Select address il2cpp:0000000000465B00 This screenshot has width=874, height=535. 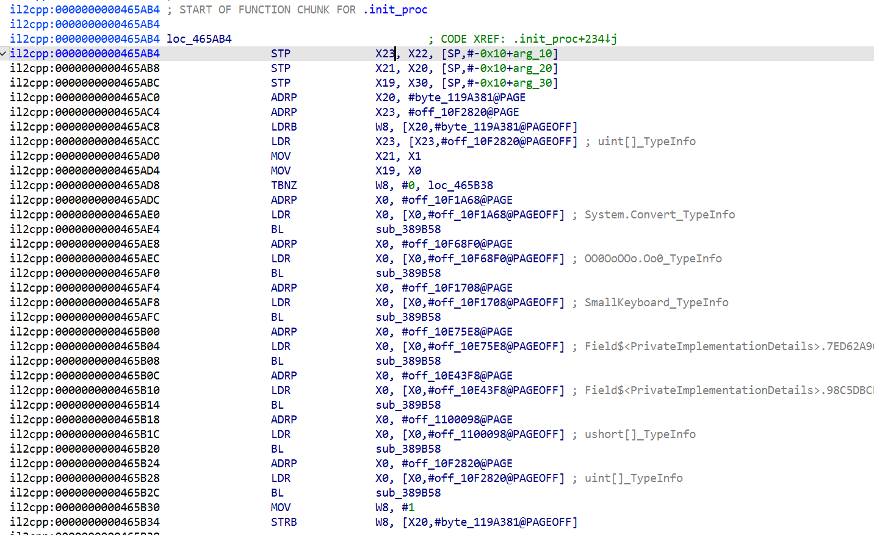click(x=85, y=332)
